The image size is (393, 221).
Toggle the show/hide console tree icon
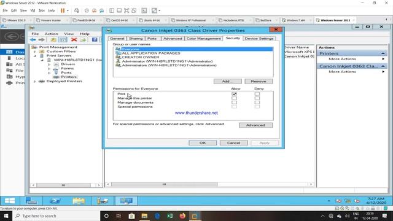coord(63,39)
